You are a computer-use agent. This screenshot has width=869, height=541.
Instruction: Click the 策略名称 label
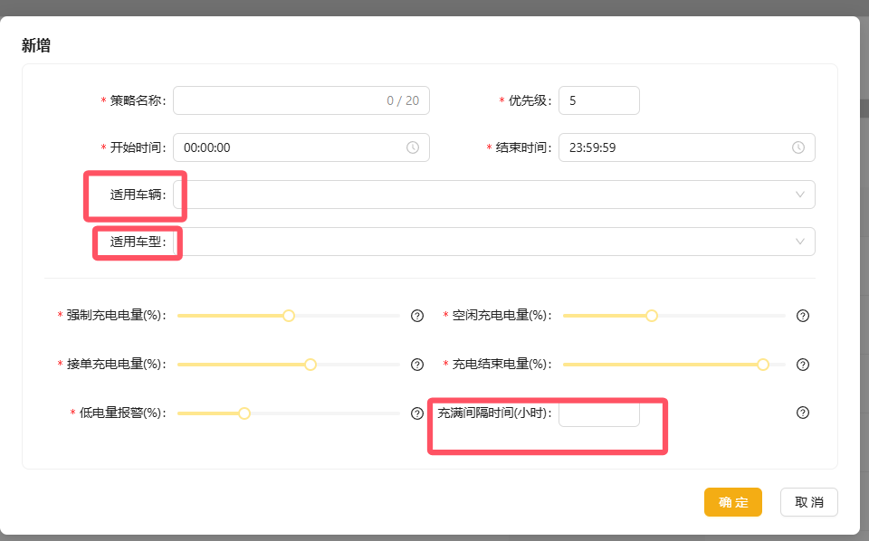coord(137,100)
